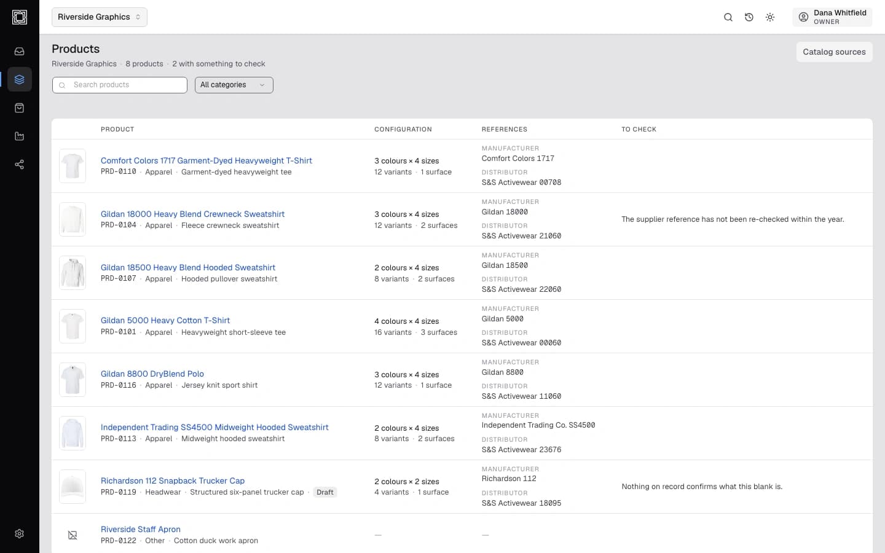Click the PRODUCT column header

click(117, 129)
